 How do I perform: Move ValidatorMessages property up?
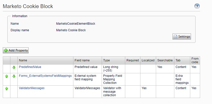[x=7, y=88]
